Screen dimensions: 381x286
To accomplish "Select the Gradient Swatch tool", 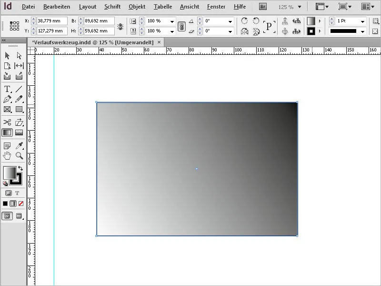I will pyautogui.click(x=7, y=133).
